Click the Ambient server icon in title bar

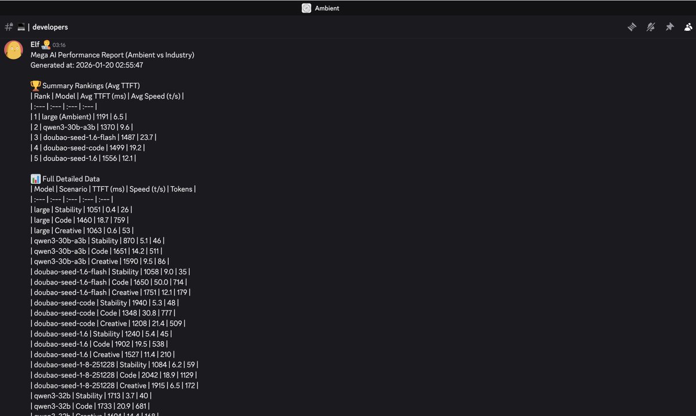(306, 8)
